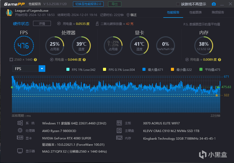Click the League of Legends.exe title text
This screenshot has height=163, width=234.
tap(32, 11)
